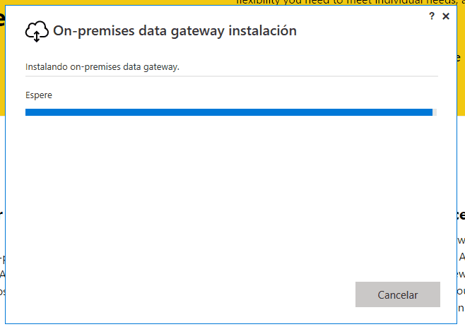Viewport: 465px width, 334px height.
Task: Click the gray unfilled end of progress bar
Action: click(435, 112)
